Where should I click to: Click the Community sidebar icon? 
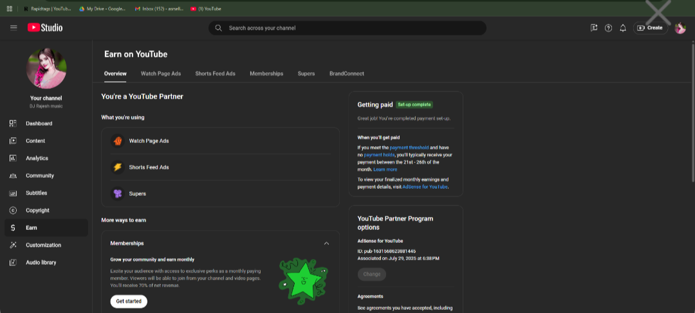[13, 176]
